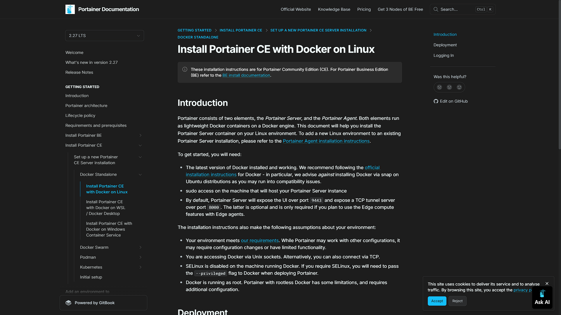Follow the Portainer Agent installation instructions link

326,141
